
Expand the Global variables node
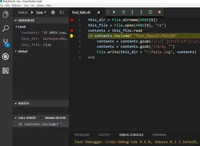(x=16, y=51)
